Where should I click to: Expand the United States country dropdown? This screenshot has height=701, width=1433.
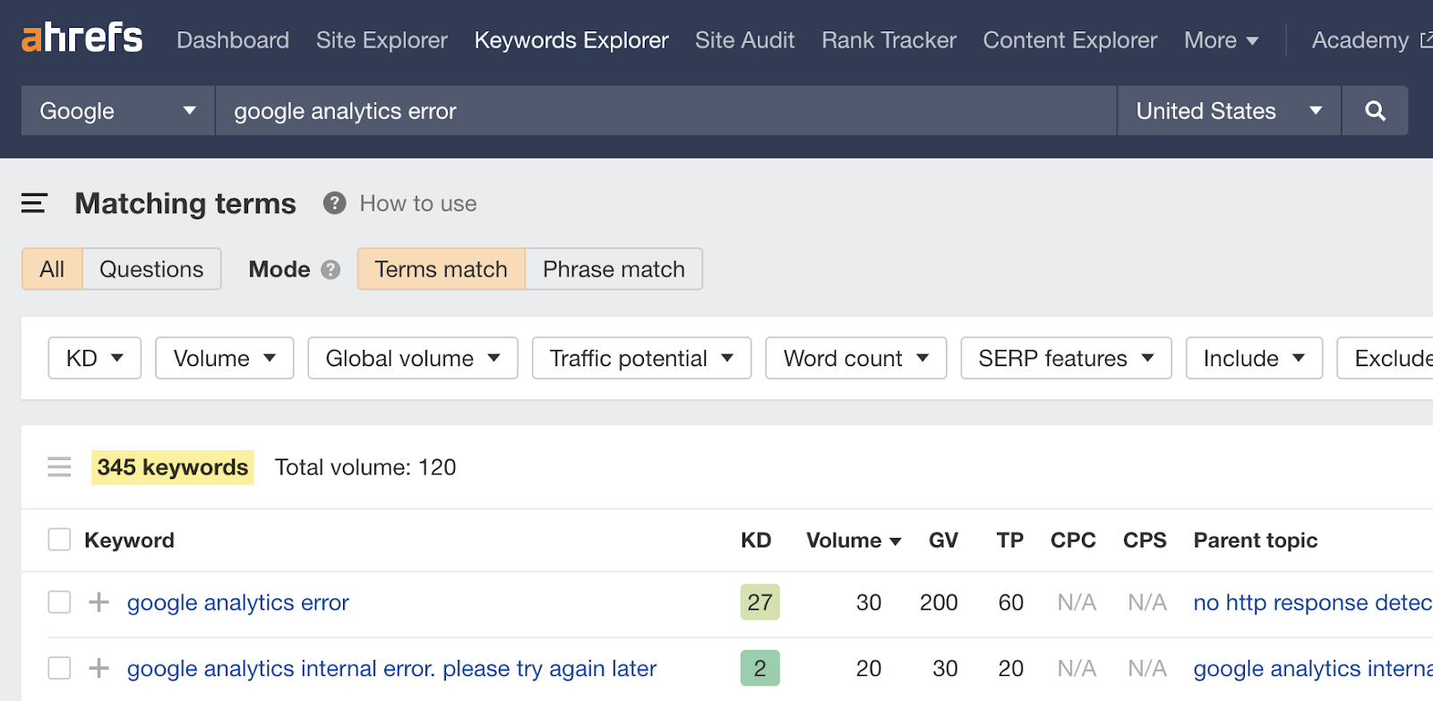tap(1228, 111)
